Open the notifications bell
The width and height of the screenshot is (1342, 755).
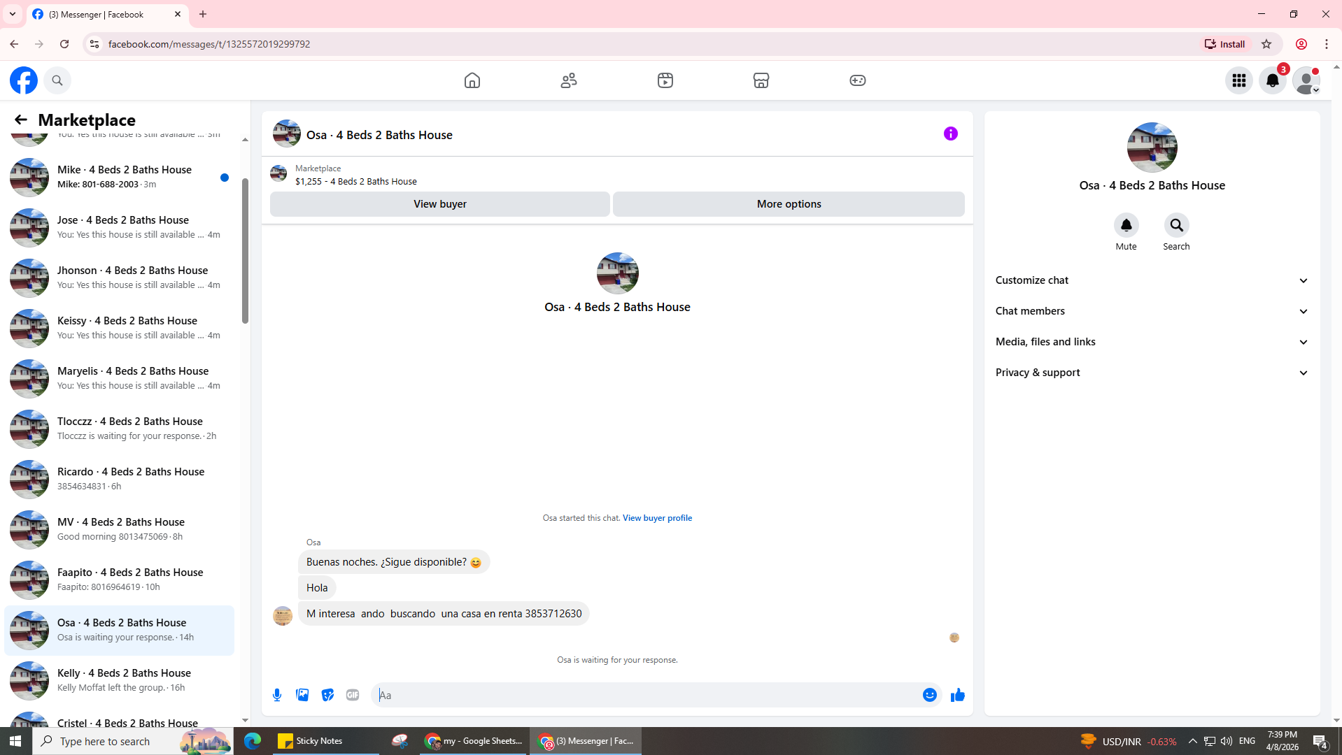pyautogui.click(x=1273, y=80)
